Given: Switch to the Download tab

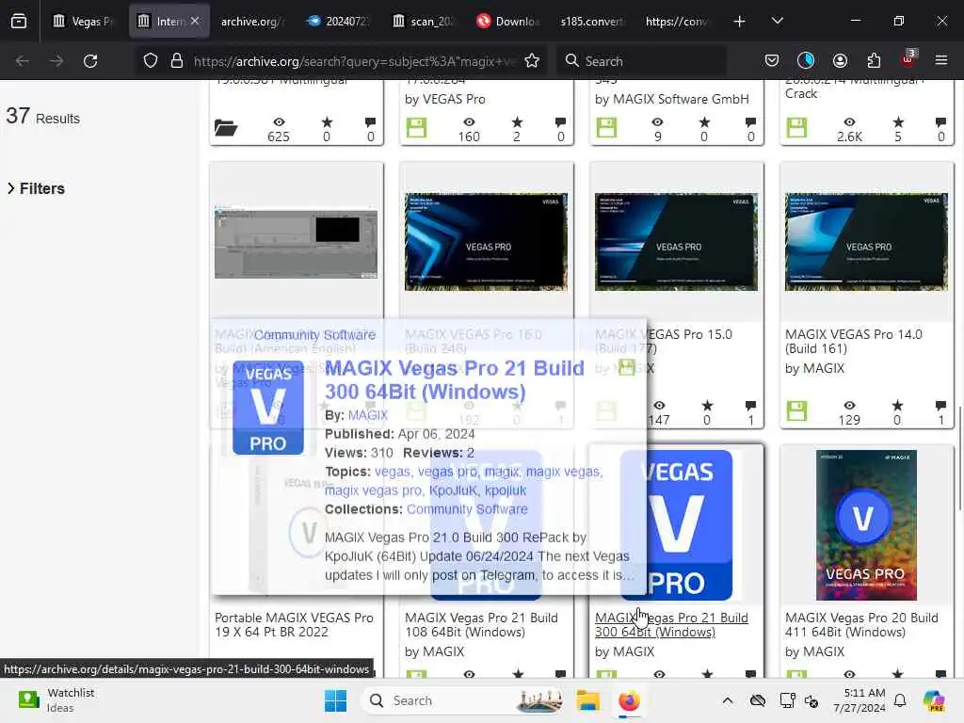Looking at the screenshot, I should pyautogui.click(x=509, y=21).
